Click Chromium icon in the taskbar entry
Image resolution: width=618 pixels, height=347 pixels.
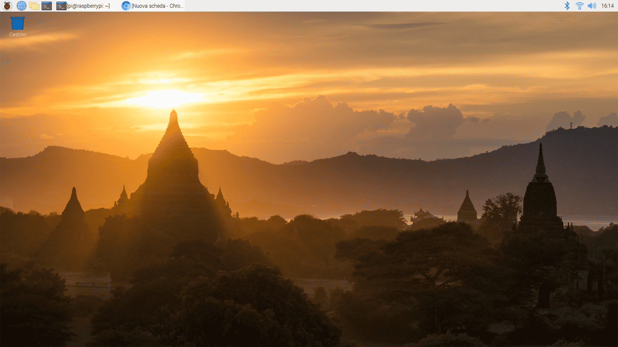tap(126, 6)
